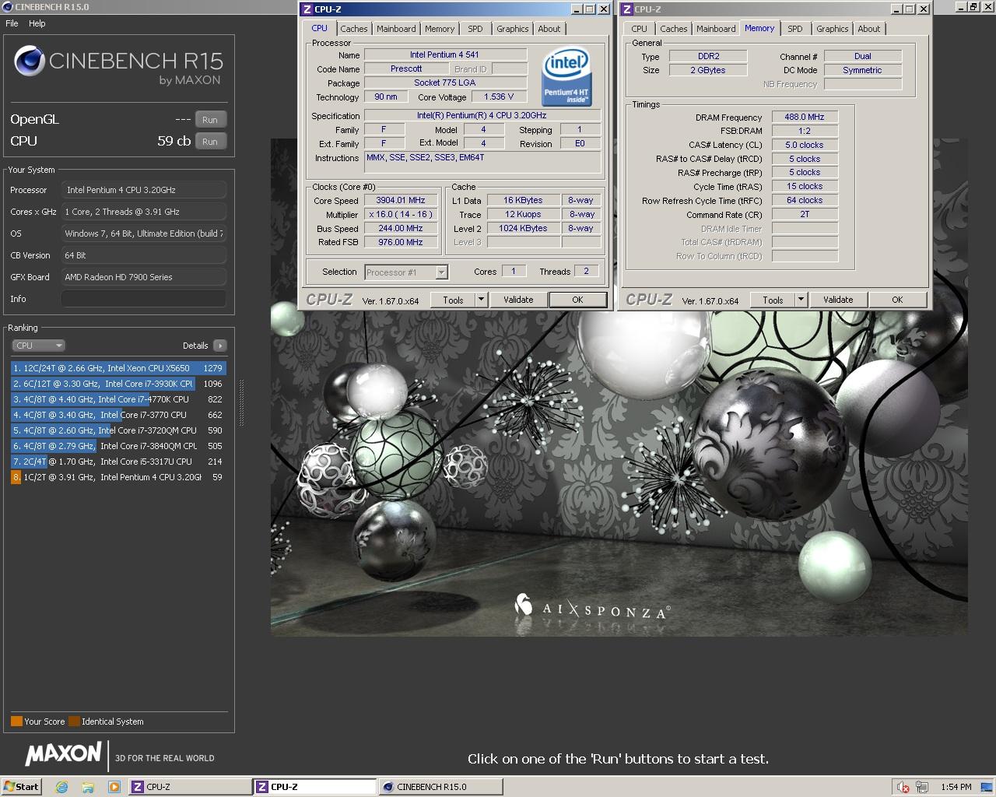Click the CPU-Z icon in right CPU-Z title bar
This screenshot has height=797, width=996.
coord(626,9)
